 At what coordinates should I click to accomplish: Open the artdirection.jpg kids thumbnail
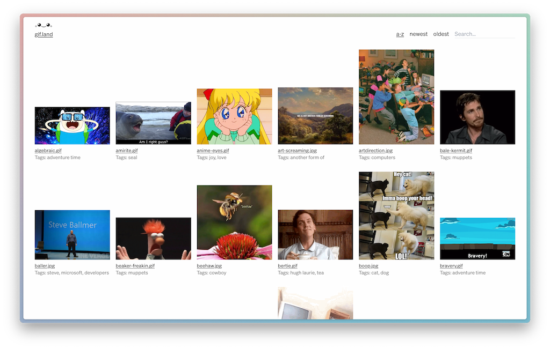point(396,97)
